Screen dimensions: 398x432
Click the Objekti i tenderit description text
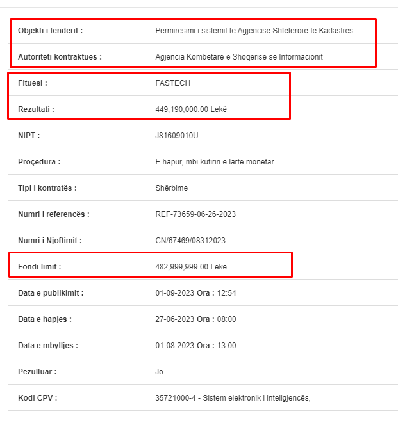[x=254, y=31]
